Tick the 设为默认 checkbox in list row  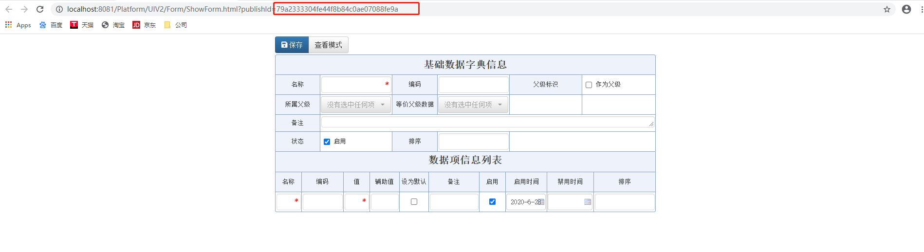click(x=414, y=202)
